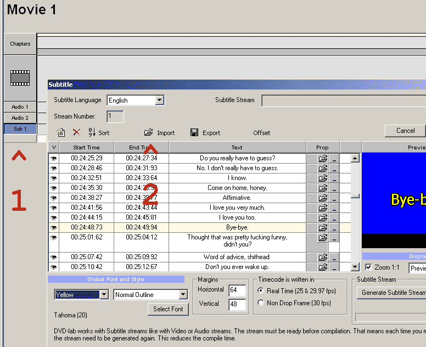Screen dimensions: 426x347
Task: Click the Vertical margin field
Action: 237,304
